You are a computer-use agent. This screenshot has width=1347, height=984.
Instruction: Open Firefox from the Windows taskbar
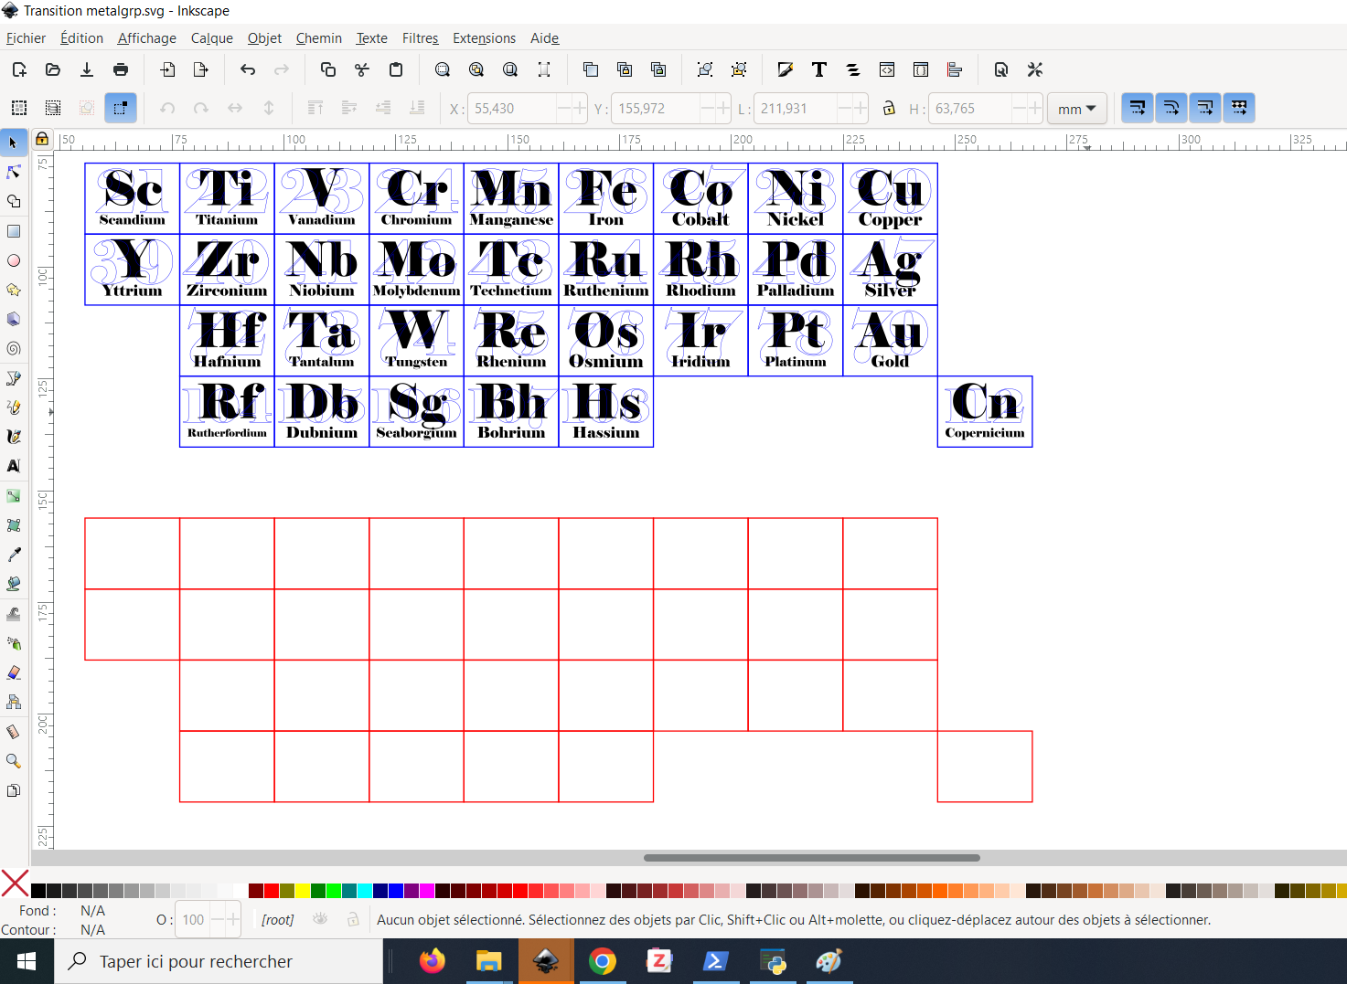coord(433,961)
